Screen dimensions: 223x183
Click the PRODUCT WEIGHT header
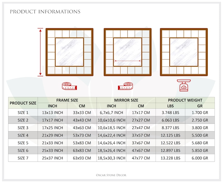coord(185,100)
